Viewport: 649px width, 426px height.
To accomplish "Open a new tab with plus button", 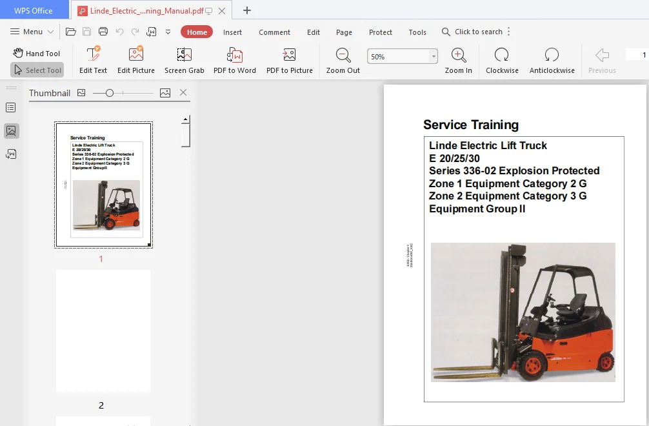I will pyautogui.click(x=247, y=10).
